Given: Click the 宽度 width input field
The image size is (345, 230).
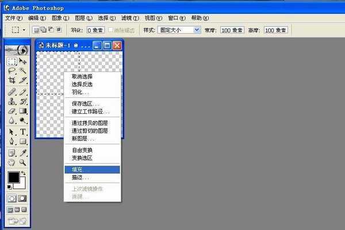Looking at the screenshot, I should 232,30.
